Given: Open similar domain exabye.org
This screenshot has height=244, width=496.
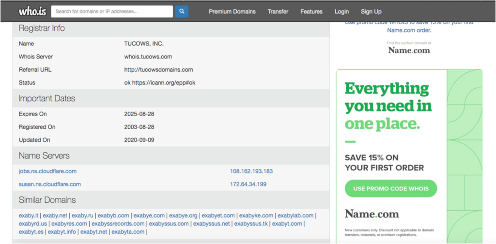Looking at the screenshot, I should click(x=183, y=215).
